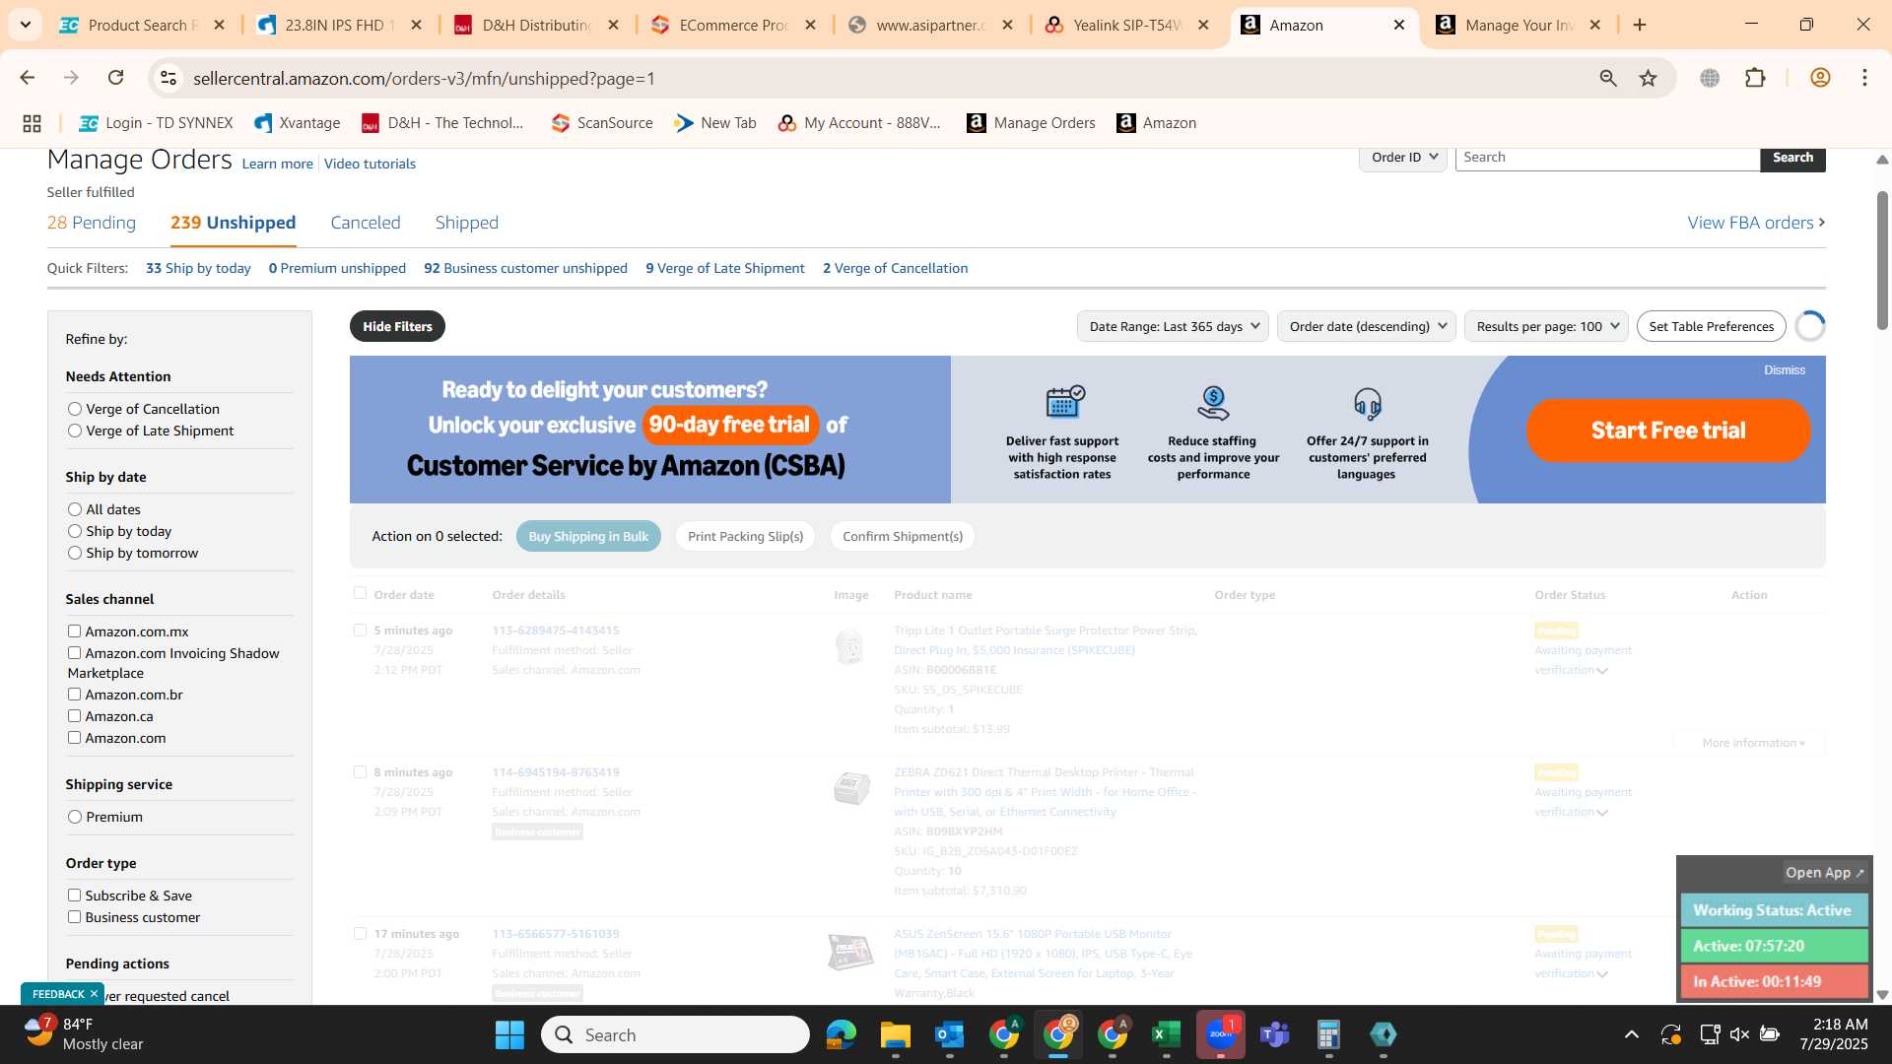Image resolution: width=1892 pixels, height=1064 pixels.
Task: Open the My Account - 888V... bookmark
Action: pos(859,123)
